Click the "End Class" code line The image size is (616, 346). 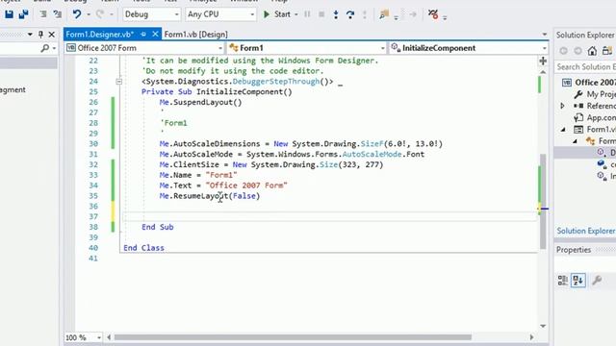pyautogui.click(x=143, y=248)
